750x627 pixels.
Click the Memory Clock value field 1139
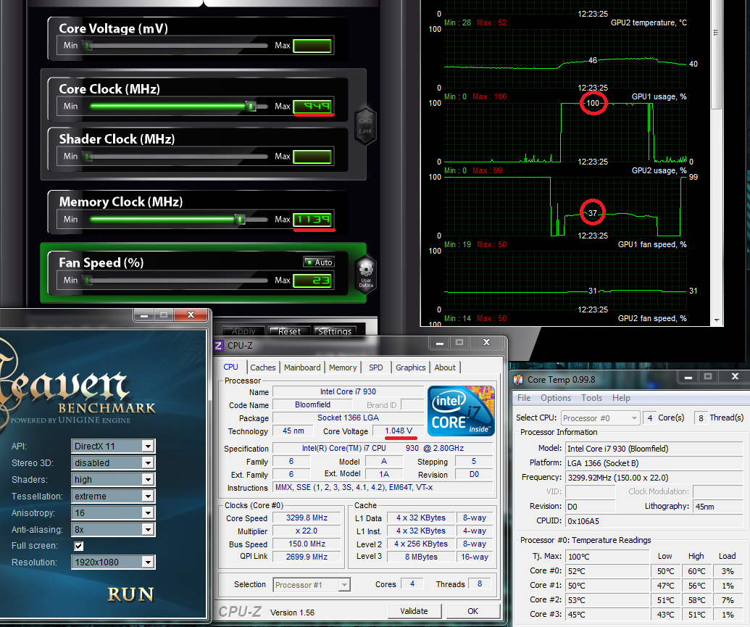pyautogui.click(x=313, y=219)
